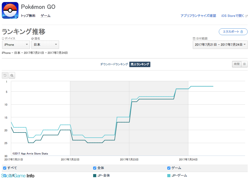Open the アプリフランチャイズ確認 link
Viewport: 250px width, 179px height.
coord(198,16)
